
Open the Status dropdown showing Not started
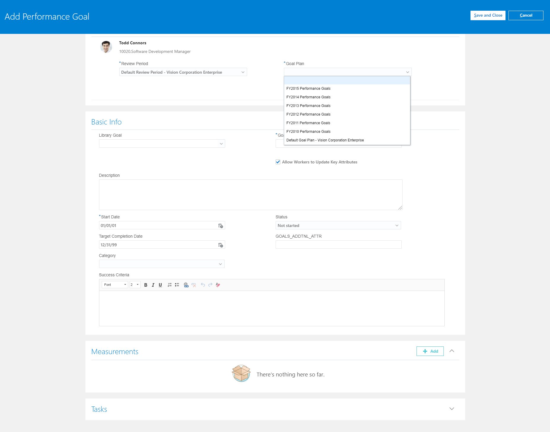pos(397,225)
